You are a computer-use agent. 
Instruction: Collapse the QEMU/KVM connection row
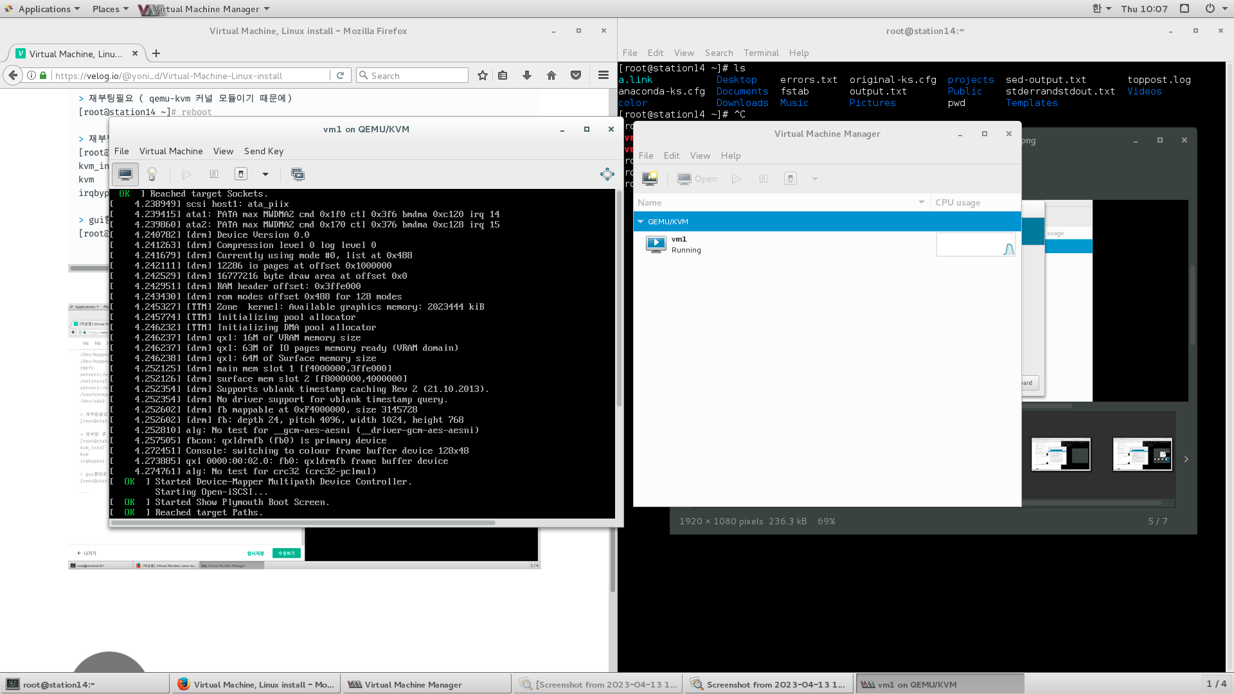pyautogui.click(x=641, y=222)
